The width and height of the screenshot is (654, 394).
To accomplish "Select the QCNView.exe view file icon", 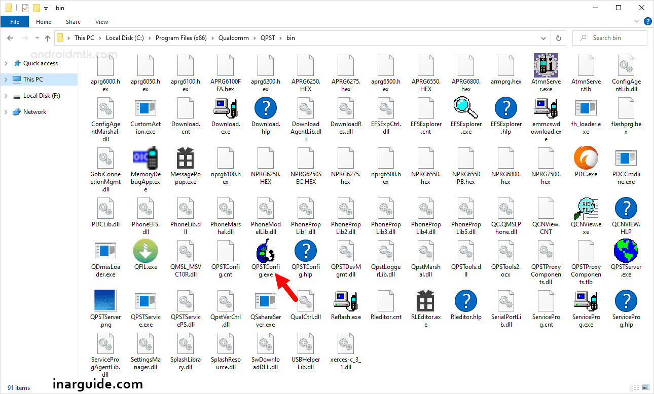I will pos(586,208).
